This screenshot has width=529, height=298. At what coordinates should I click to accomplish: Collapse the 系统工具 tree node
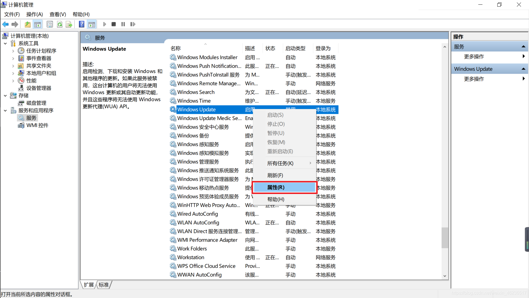click(x=5, y=43)
